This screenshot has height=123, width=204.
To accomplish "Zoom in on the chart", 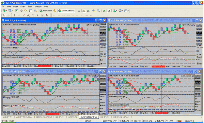I will [x=94, y=11].
